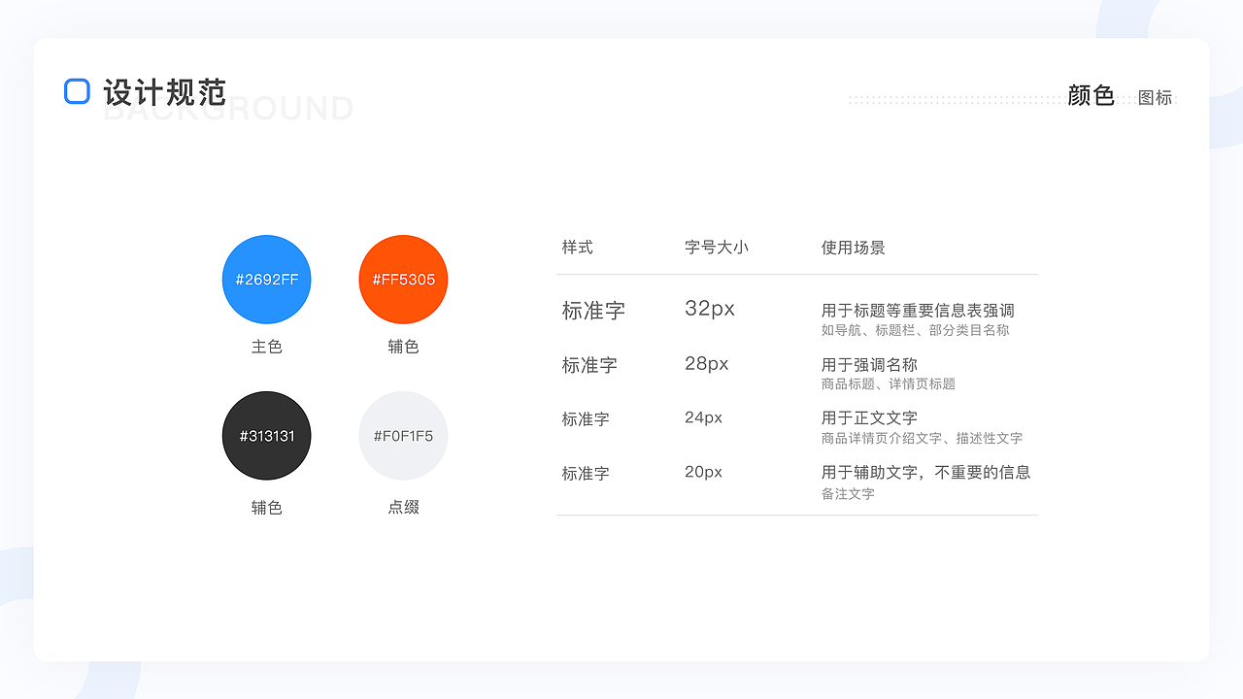Click the 主色 label
Screen dimensions: 1243x699
point(267,346)
